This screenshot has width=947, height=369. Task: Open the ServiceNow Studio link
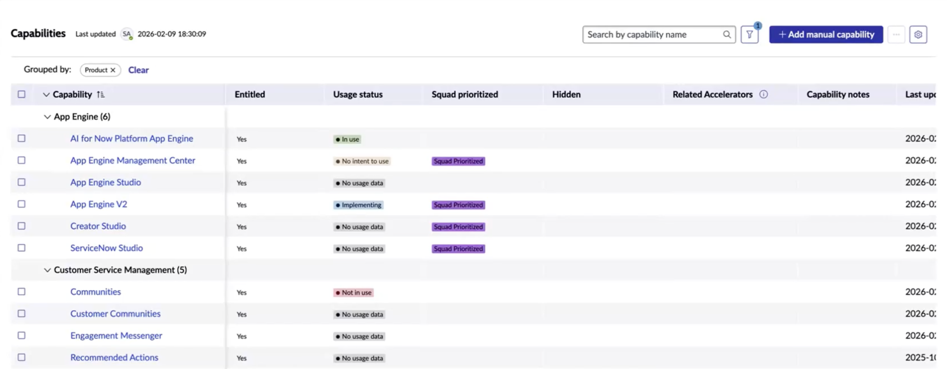[107, 248]
